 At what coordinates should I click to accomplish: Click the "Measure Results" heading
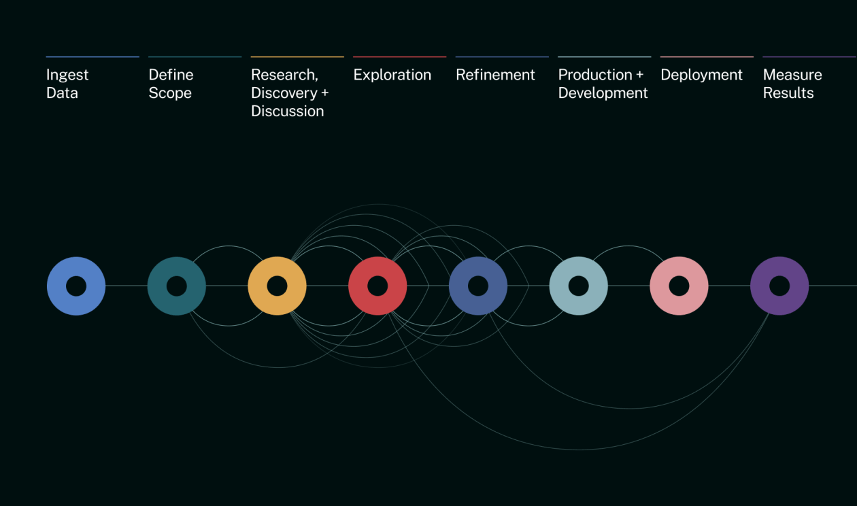[x=792, y=84]
